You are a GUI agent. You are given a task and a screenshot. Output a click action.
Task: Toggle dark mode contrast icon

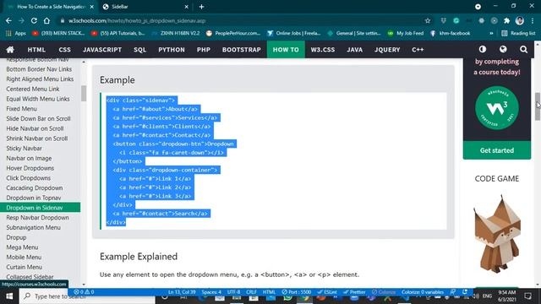[483, 49]
